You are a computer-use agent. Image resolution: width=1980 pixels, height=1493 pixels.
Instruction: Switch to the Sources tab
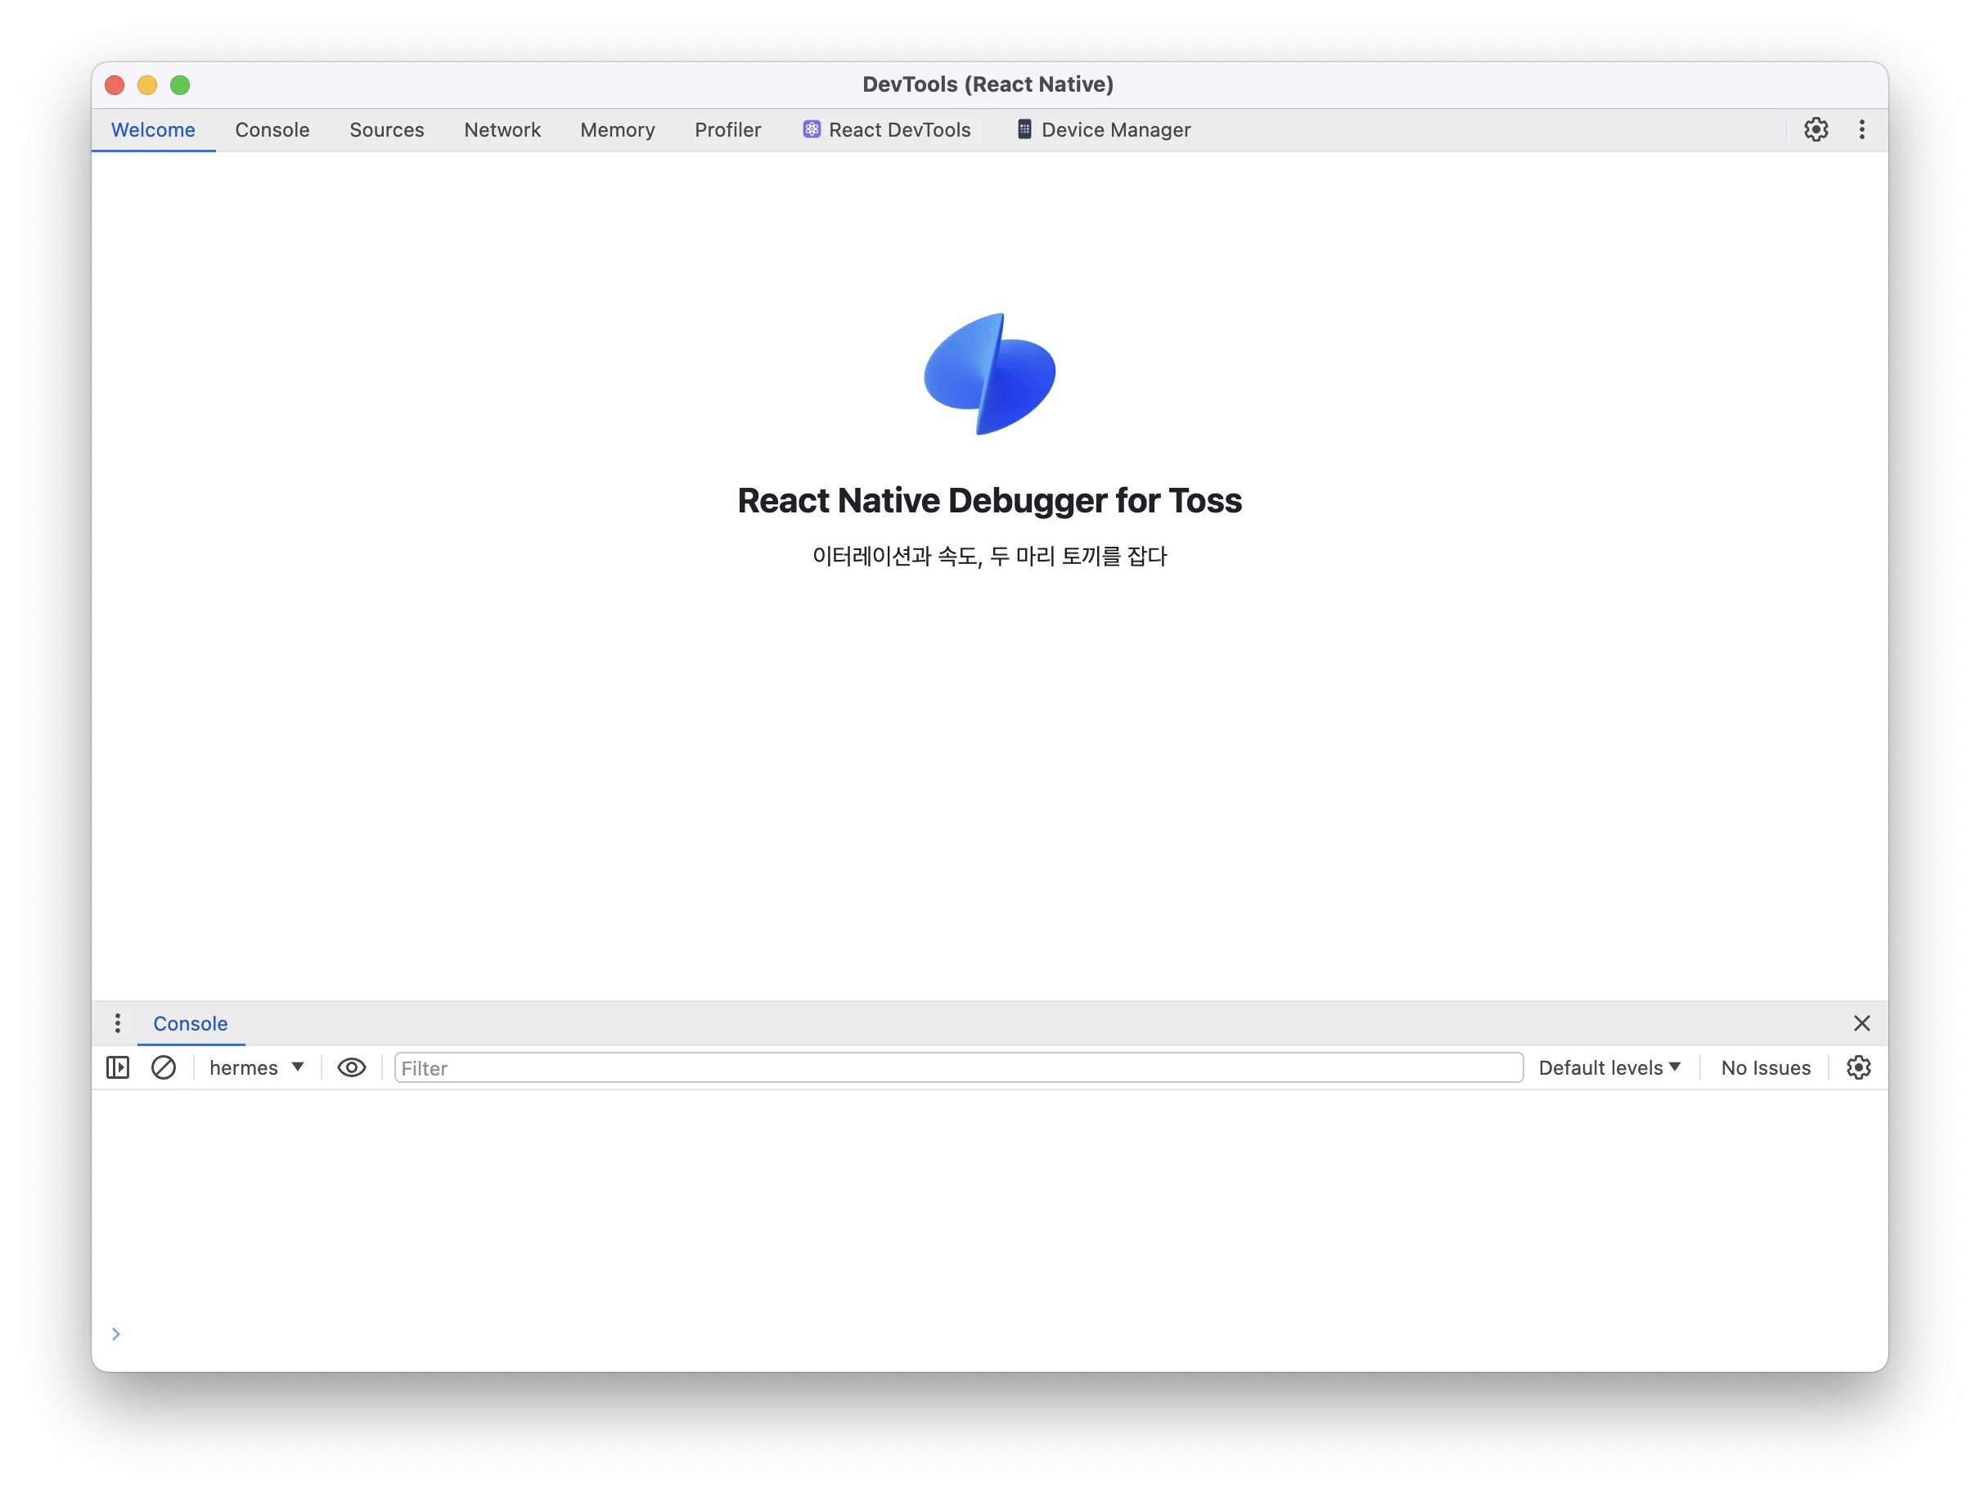[387, 130]
